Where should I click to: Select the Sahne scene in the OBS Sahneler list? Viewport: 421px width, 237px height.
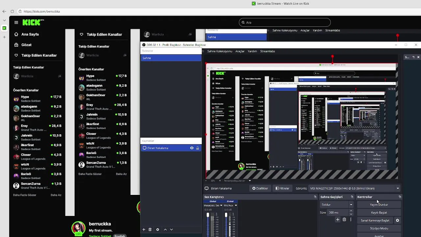click(171, 58)
